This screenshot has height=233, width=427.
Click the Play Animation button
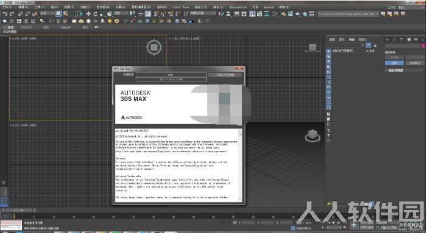coord(334,223)
